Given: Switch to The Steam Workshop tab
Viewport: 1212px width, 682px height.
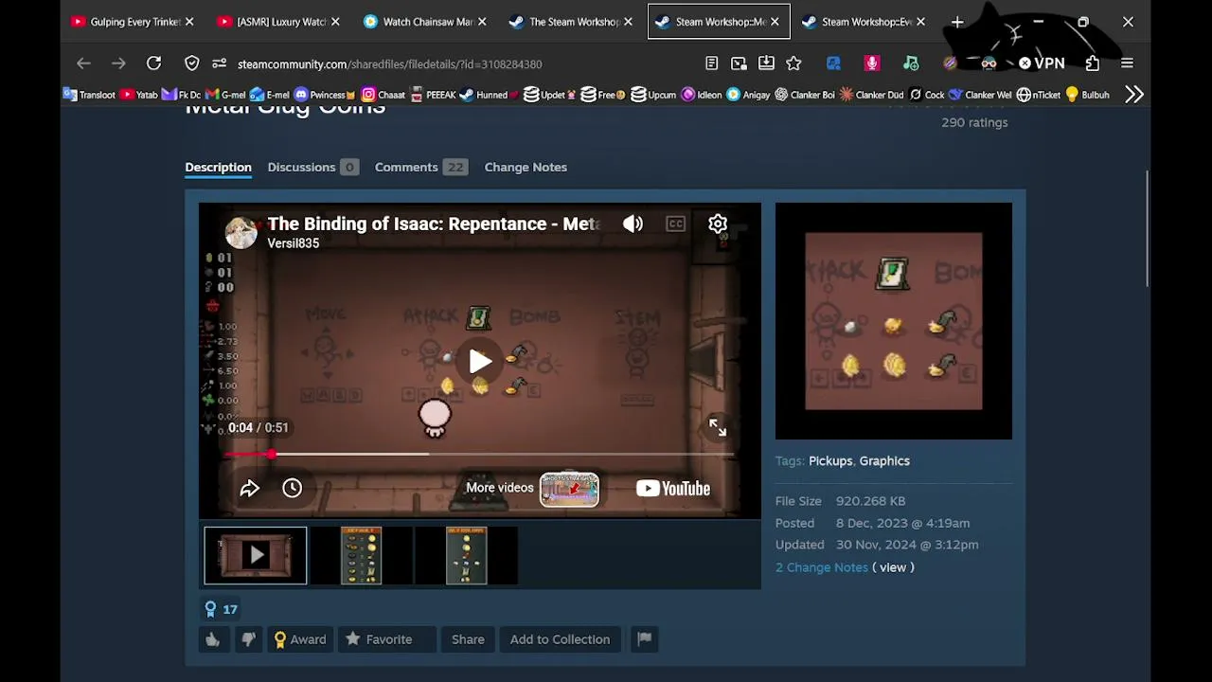Looking at the screenshot, I should pyautogui.click(x=570, y=22).
